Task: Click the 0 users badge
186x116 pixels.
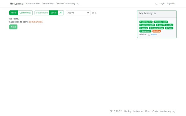Action: (144, 28)
